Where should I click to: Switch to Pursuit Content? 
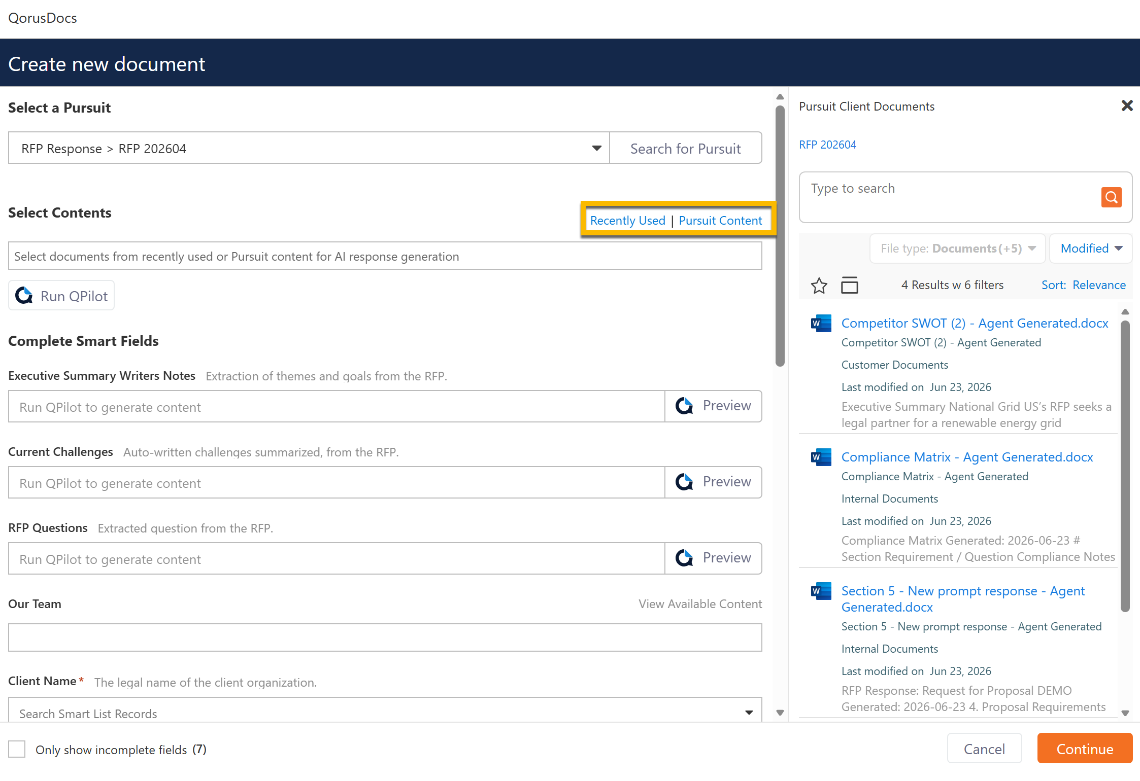(x=720, y=221)
